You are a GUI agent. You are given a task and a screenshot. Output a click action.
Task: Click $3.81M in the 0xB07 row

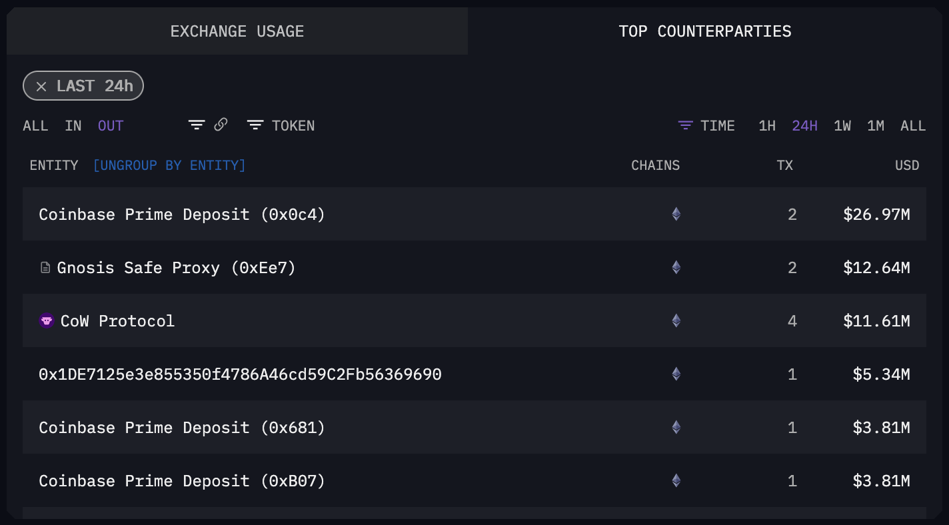point(881,481)
